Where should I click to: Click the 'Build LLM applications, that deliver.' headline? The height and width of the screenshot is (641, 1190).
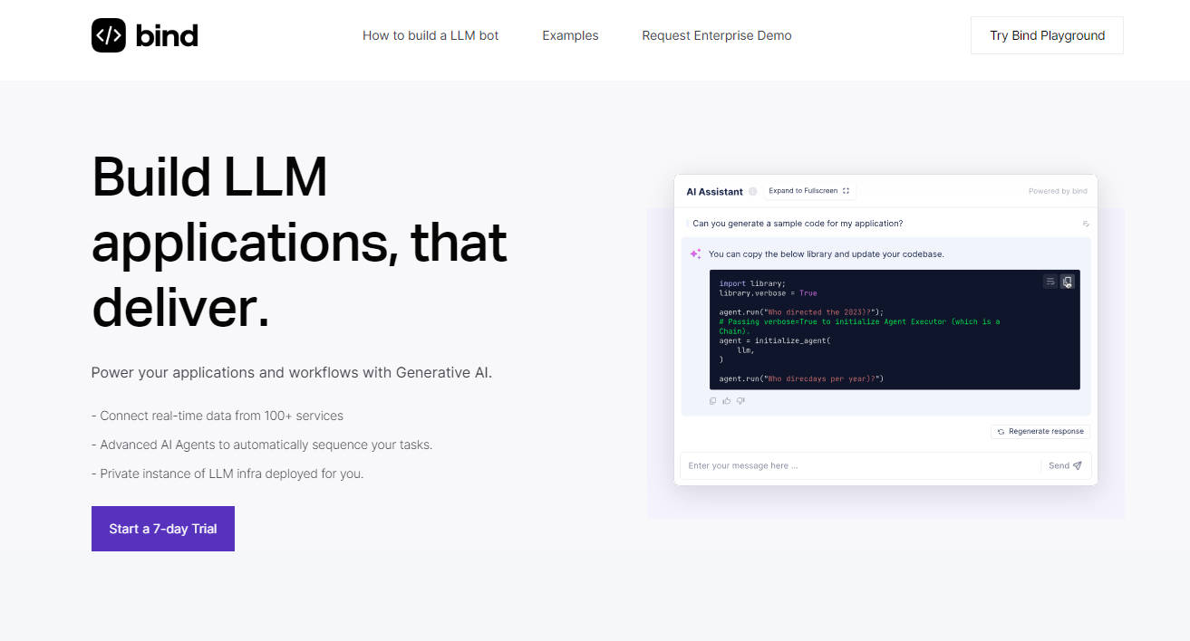coord(299,242)
